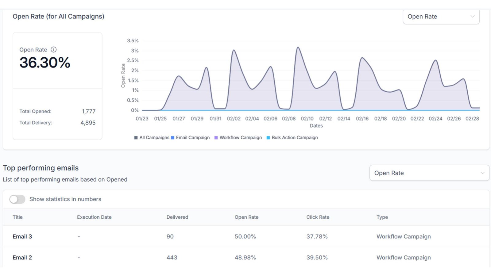Sort by the Click Rate column header

(x=318, y=217)
